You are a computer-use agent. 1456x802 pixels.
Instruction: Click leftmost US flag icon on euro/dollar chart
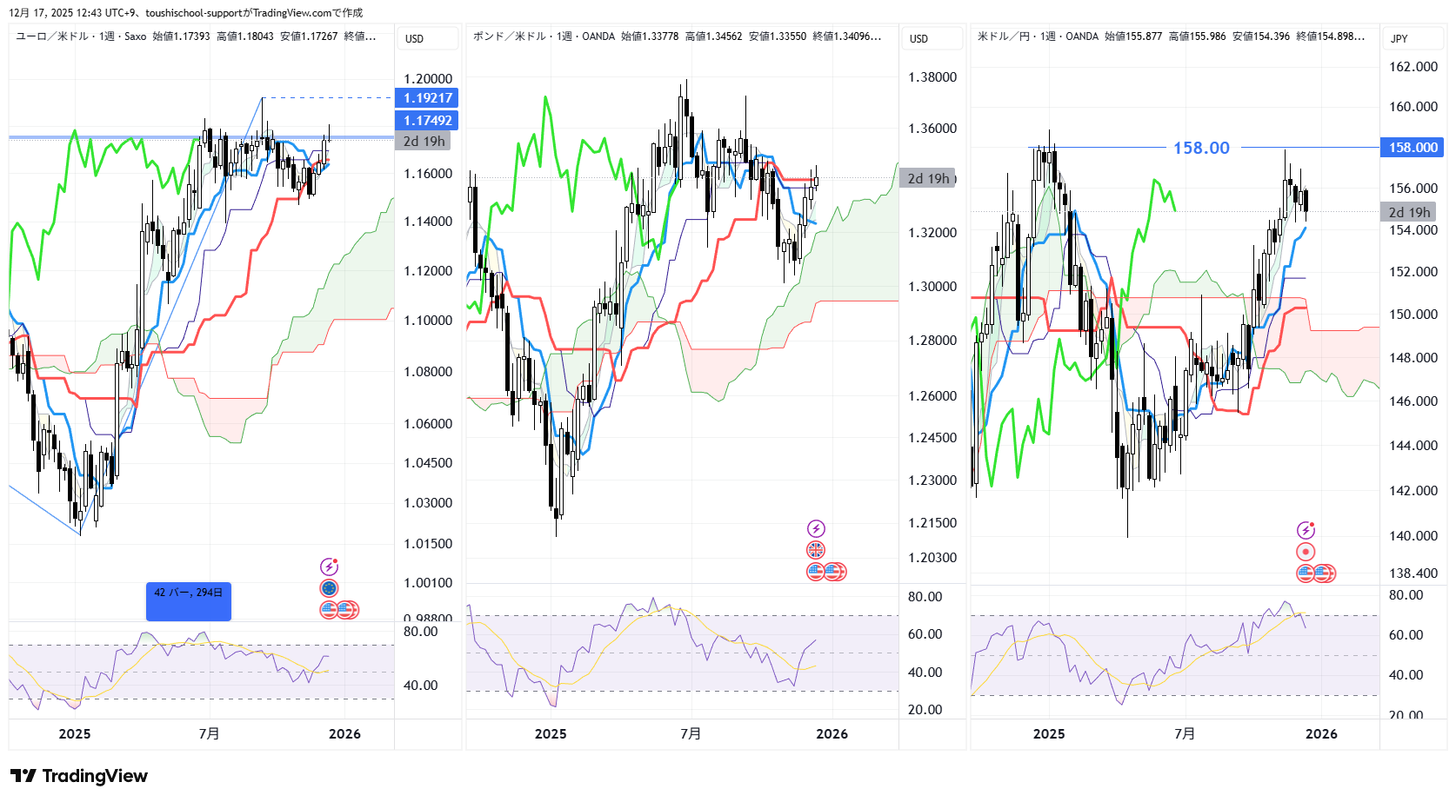click(329, 610)
